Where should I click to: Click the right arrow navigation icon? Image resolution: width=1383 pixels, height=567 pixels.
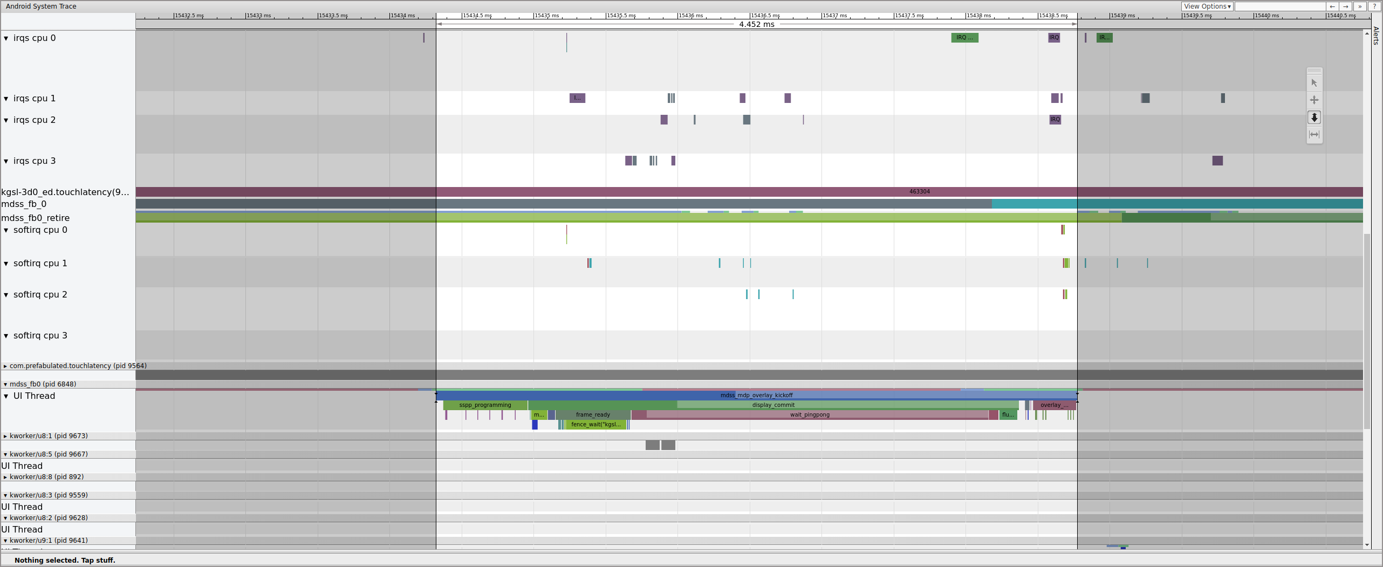pyautogui.click(x=1346, y=6)
